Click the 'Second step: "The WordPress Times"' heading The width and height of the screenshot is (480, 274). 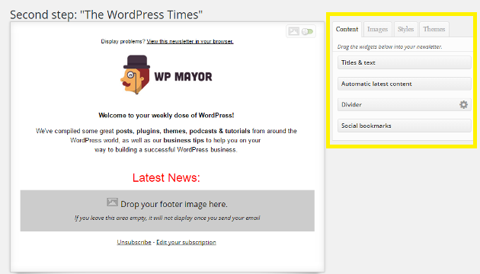[x=106, y=14]
